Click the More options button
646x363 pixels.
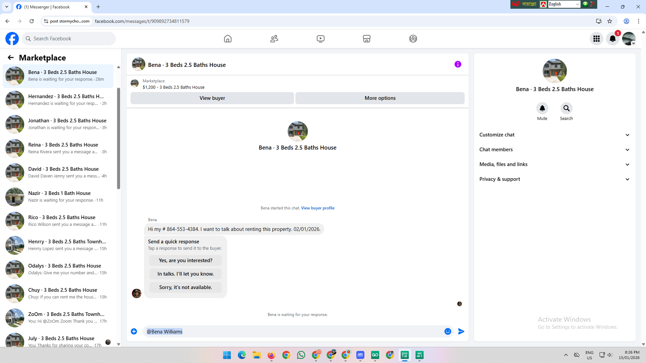(380, 98)
